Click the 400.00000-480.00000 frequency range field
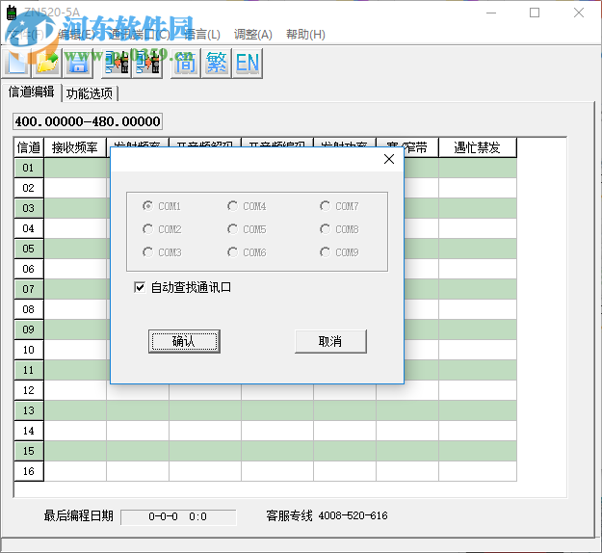This screenshot has width=602, height=553. (88, 121)
